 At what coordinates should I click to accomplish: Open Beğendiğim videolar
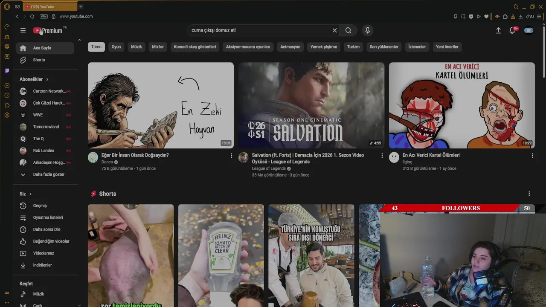tap(45, 241)
